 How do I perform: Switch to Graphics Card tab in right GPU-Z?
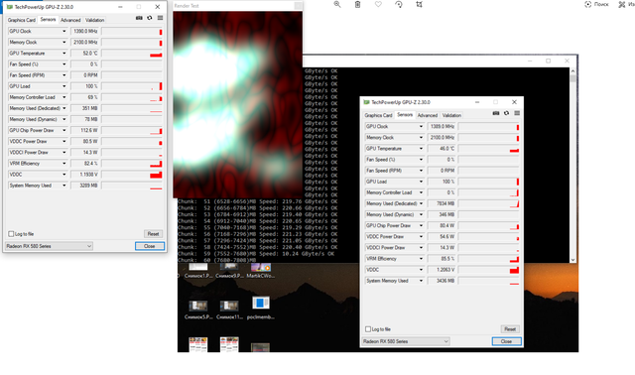pyautogui.click(x=378, y=115)
